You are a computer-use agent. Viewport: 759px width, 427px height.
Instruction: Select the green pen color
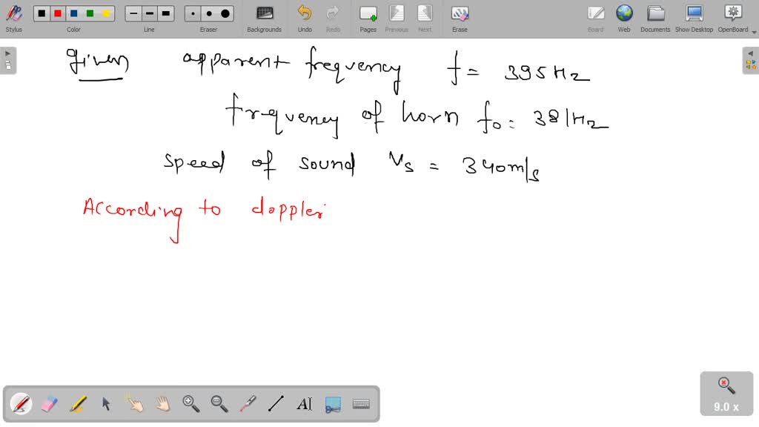(x=90, y=13)
